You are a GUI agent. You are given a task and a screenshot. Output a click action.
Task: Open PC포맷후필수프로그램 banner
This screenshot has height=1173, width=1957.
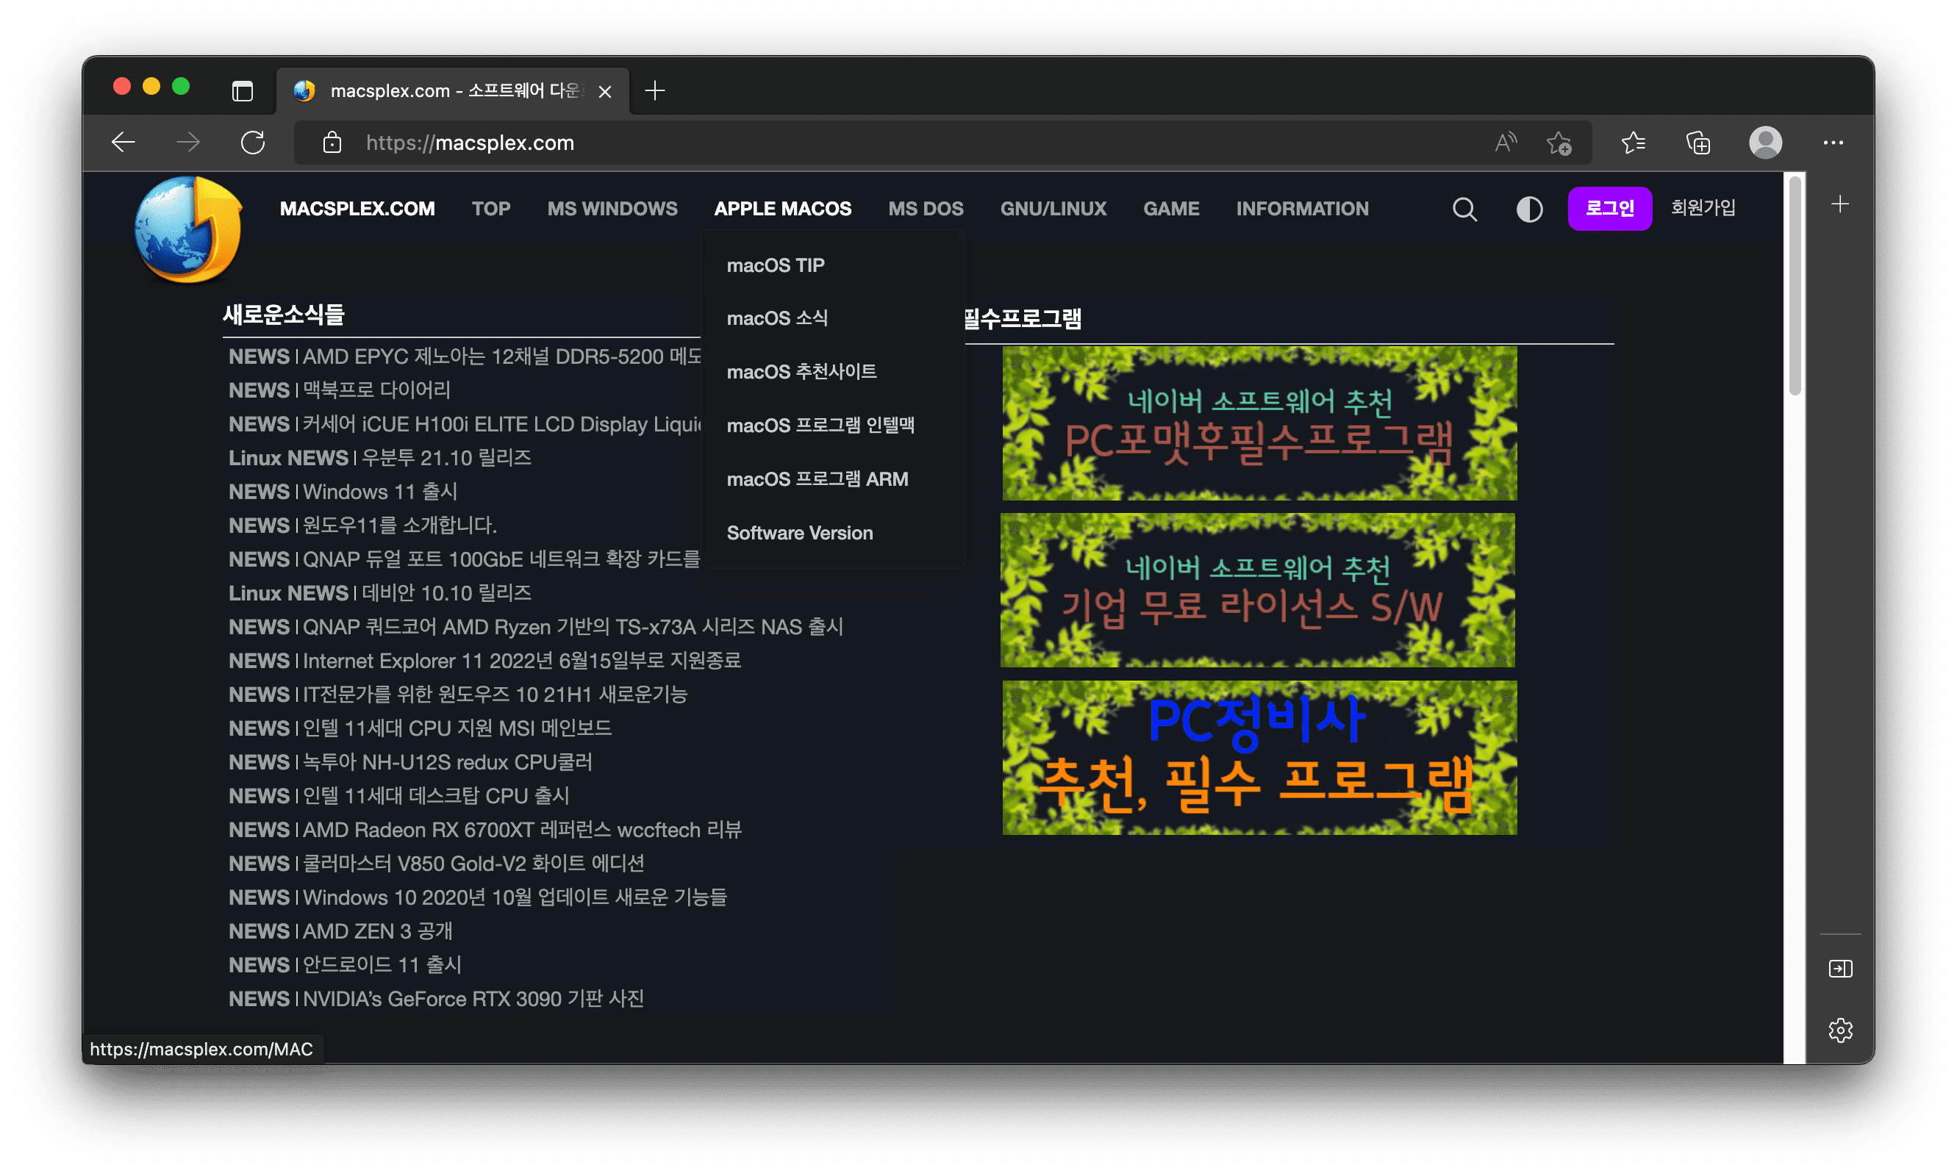(1259, 423)
